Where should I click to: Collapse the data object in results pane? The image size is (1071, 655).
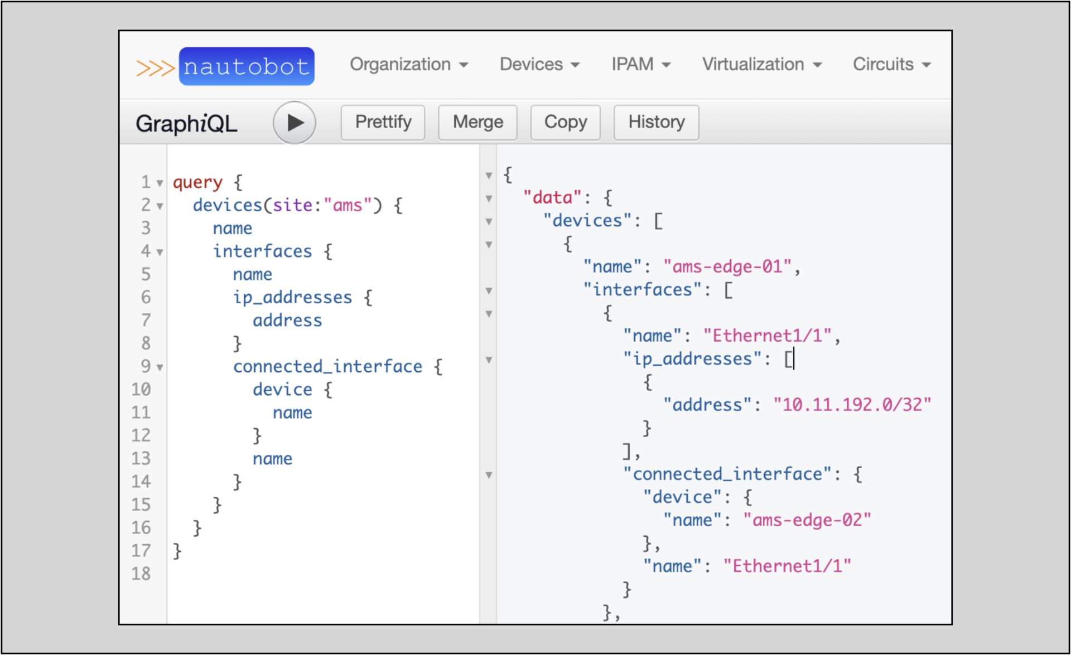489,198
